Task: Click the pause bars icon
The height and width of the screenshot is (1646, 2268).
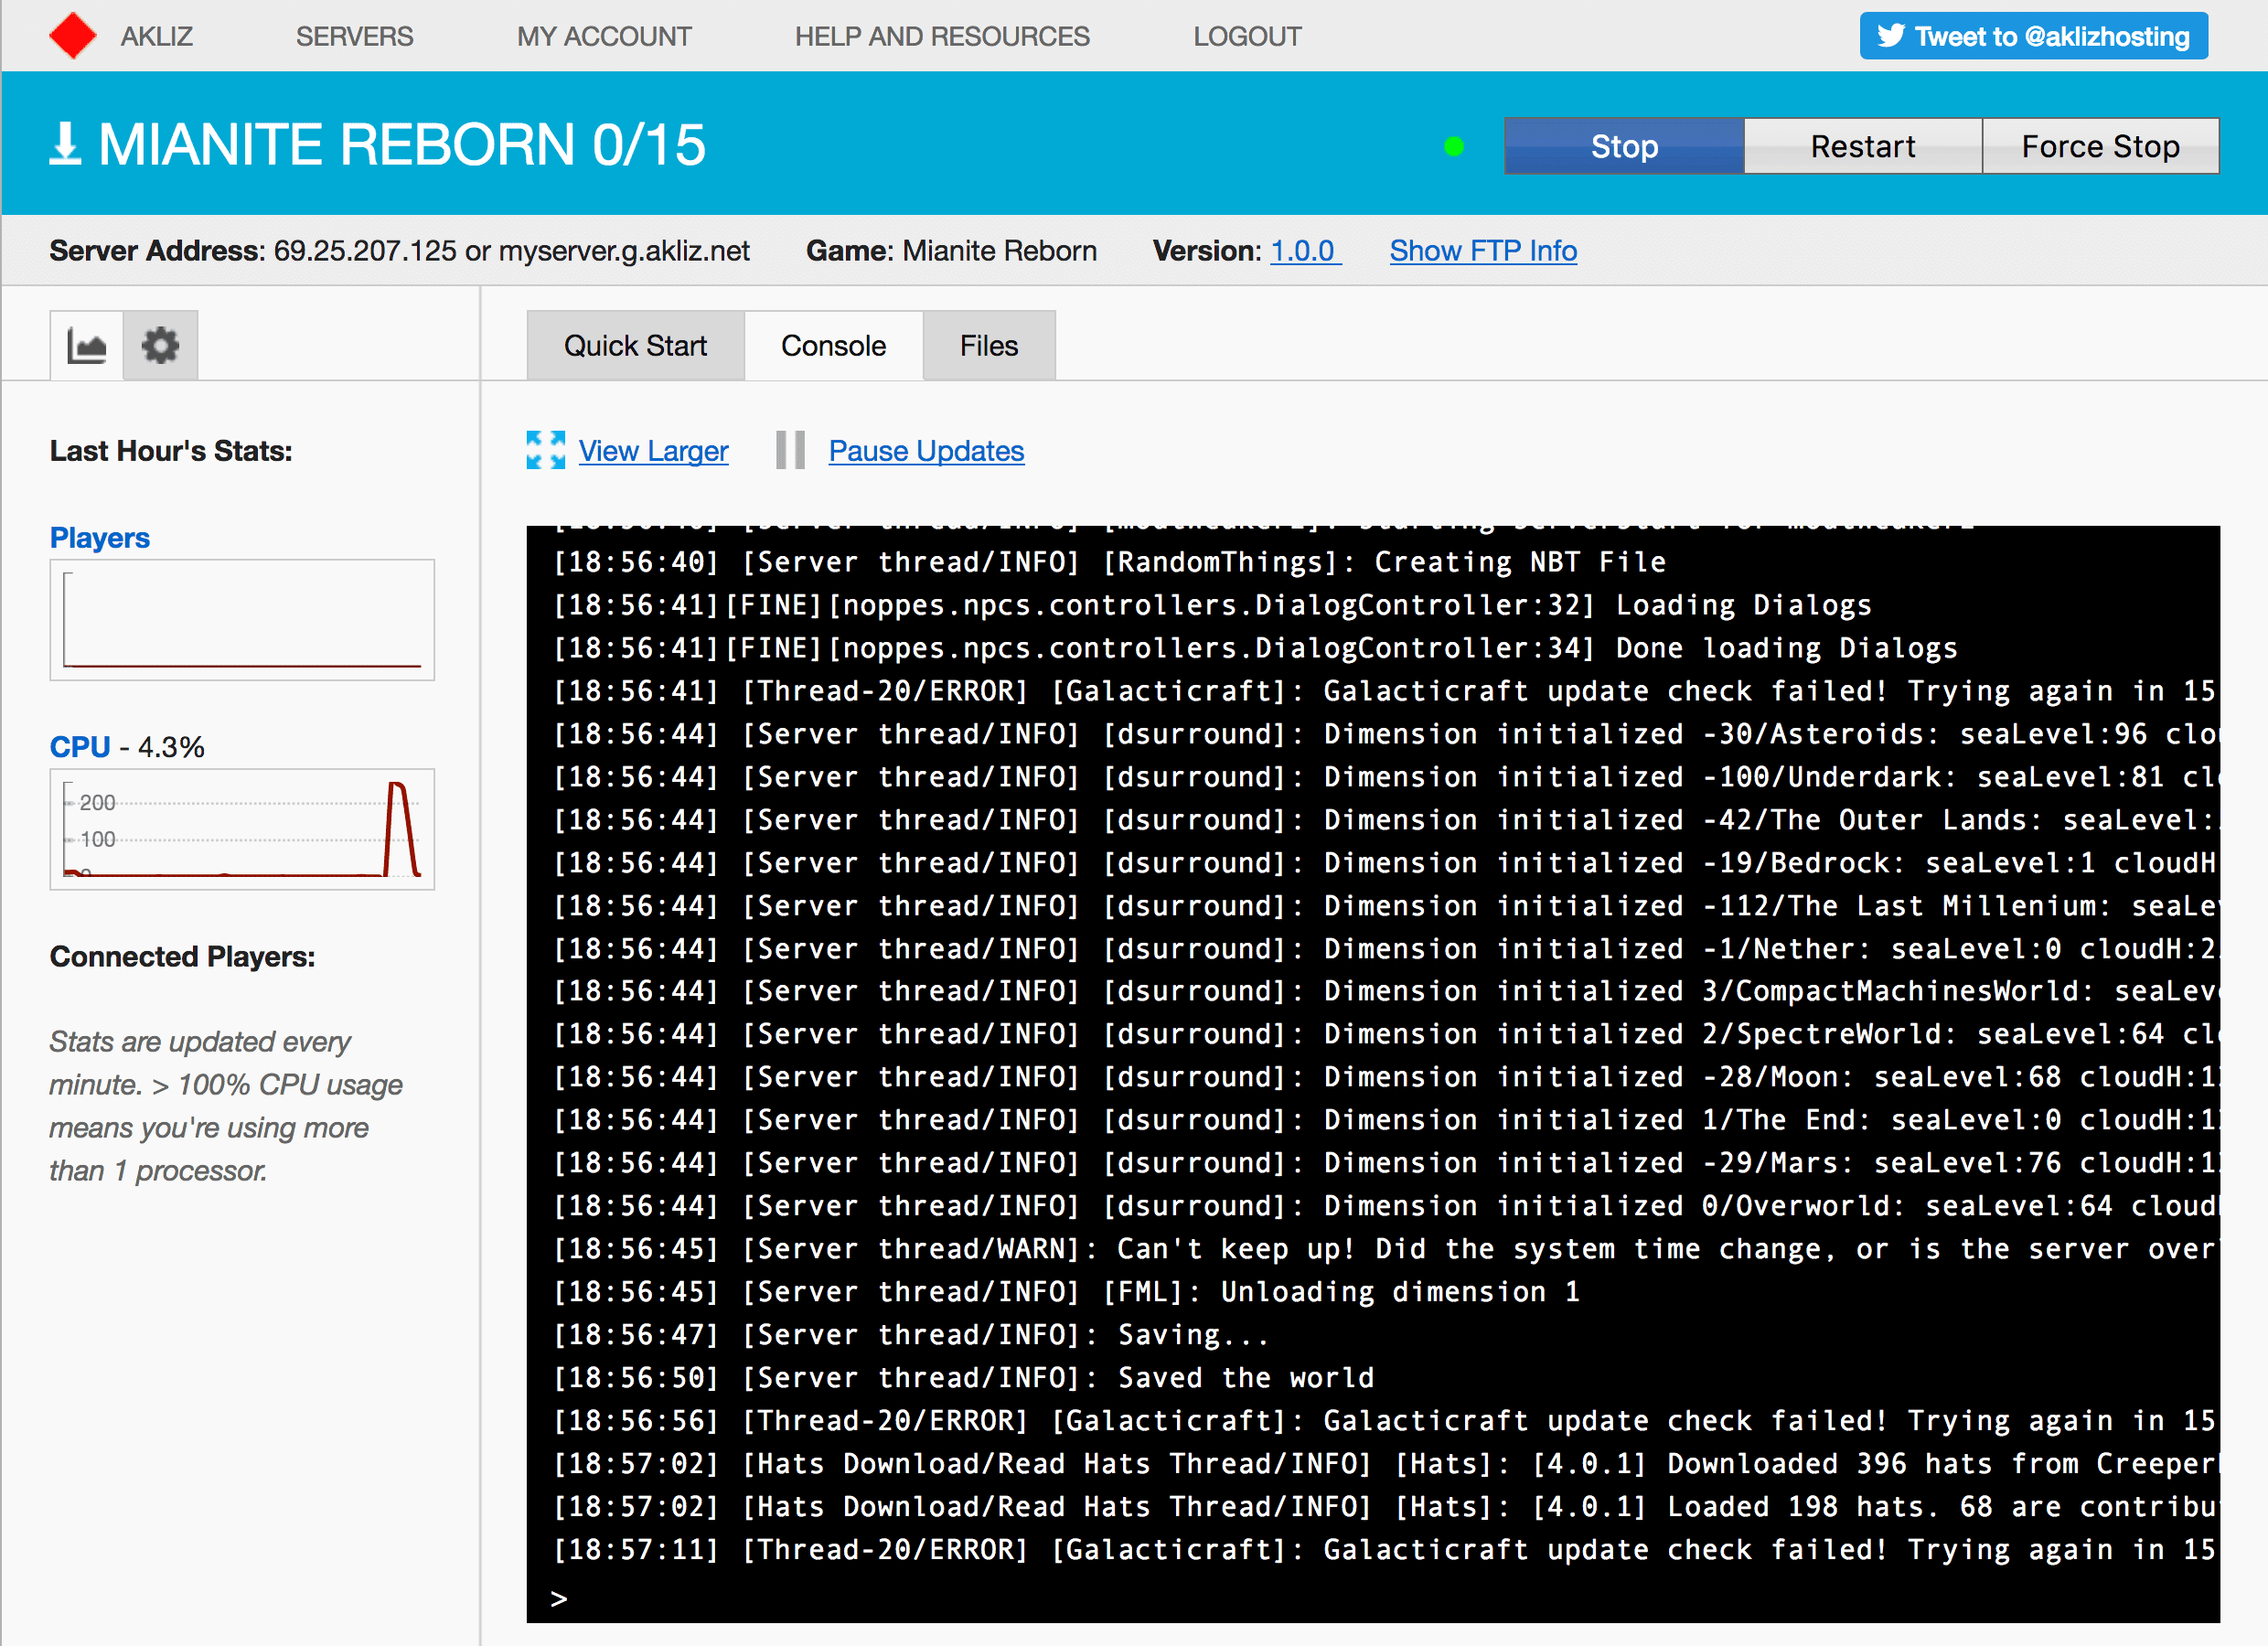Action: click(x=790, y=450)
